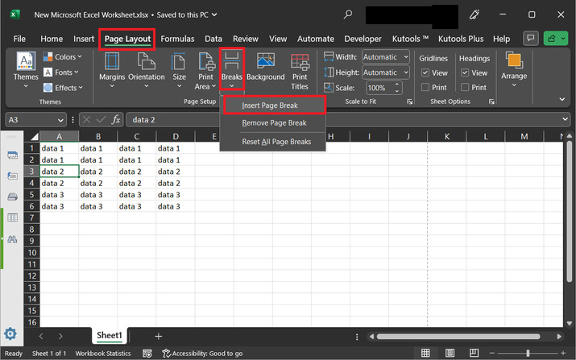The width and height of the screenshot is (576, 360).
Task: Open the Comments pane
Action: tap(530, 38)
